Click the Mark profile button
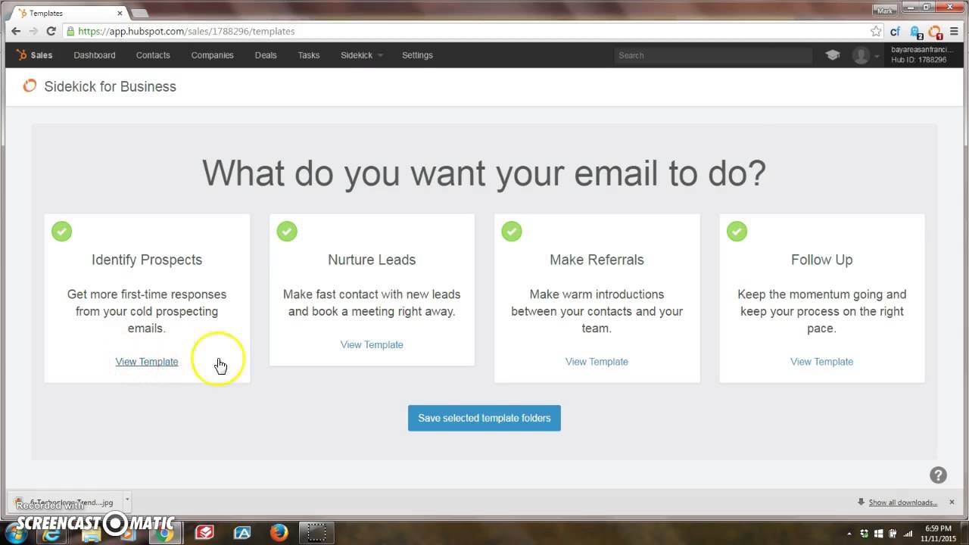 coord(884,11)
